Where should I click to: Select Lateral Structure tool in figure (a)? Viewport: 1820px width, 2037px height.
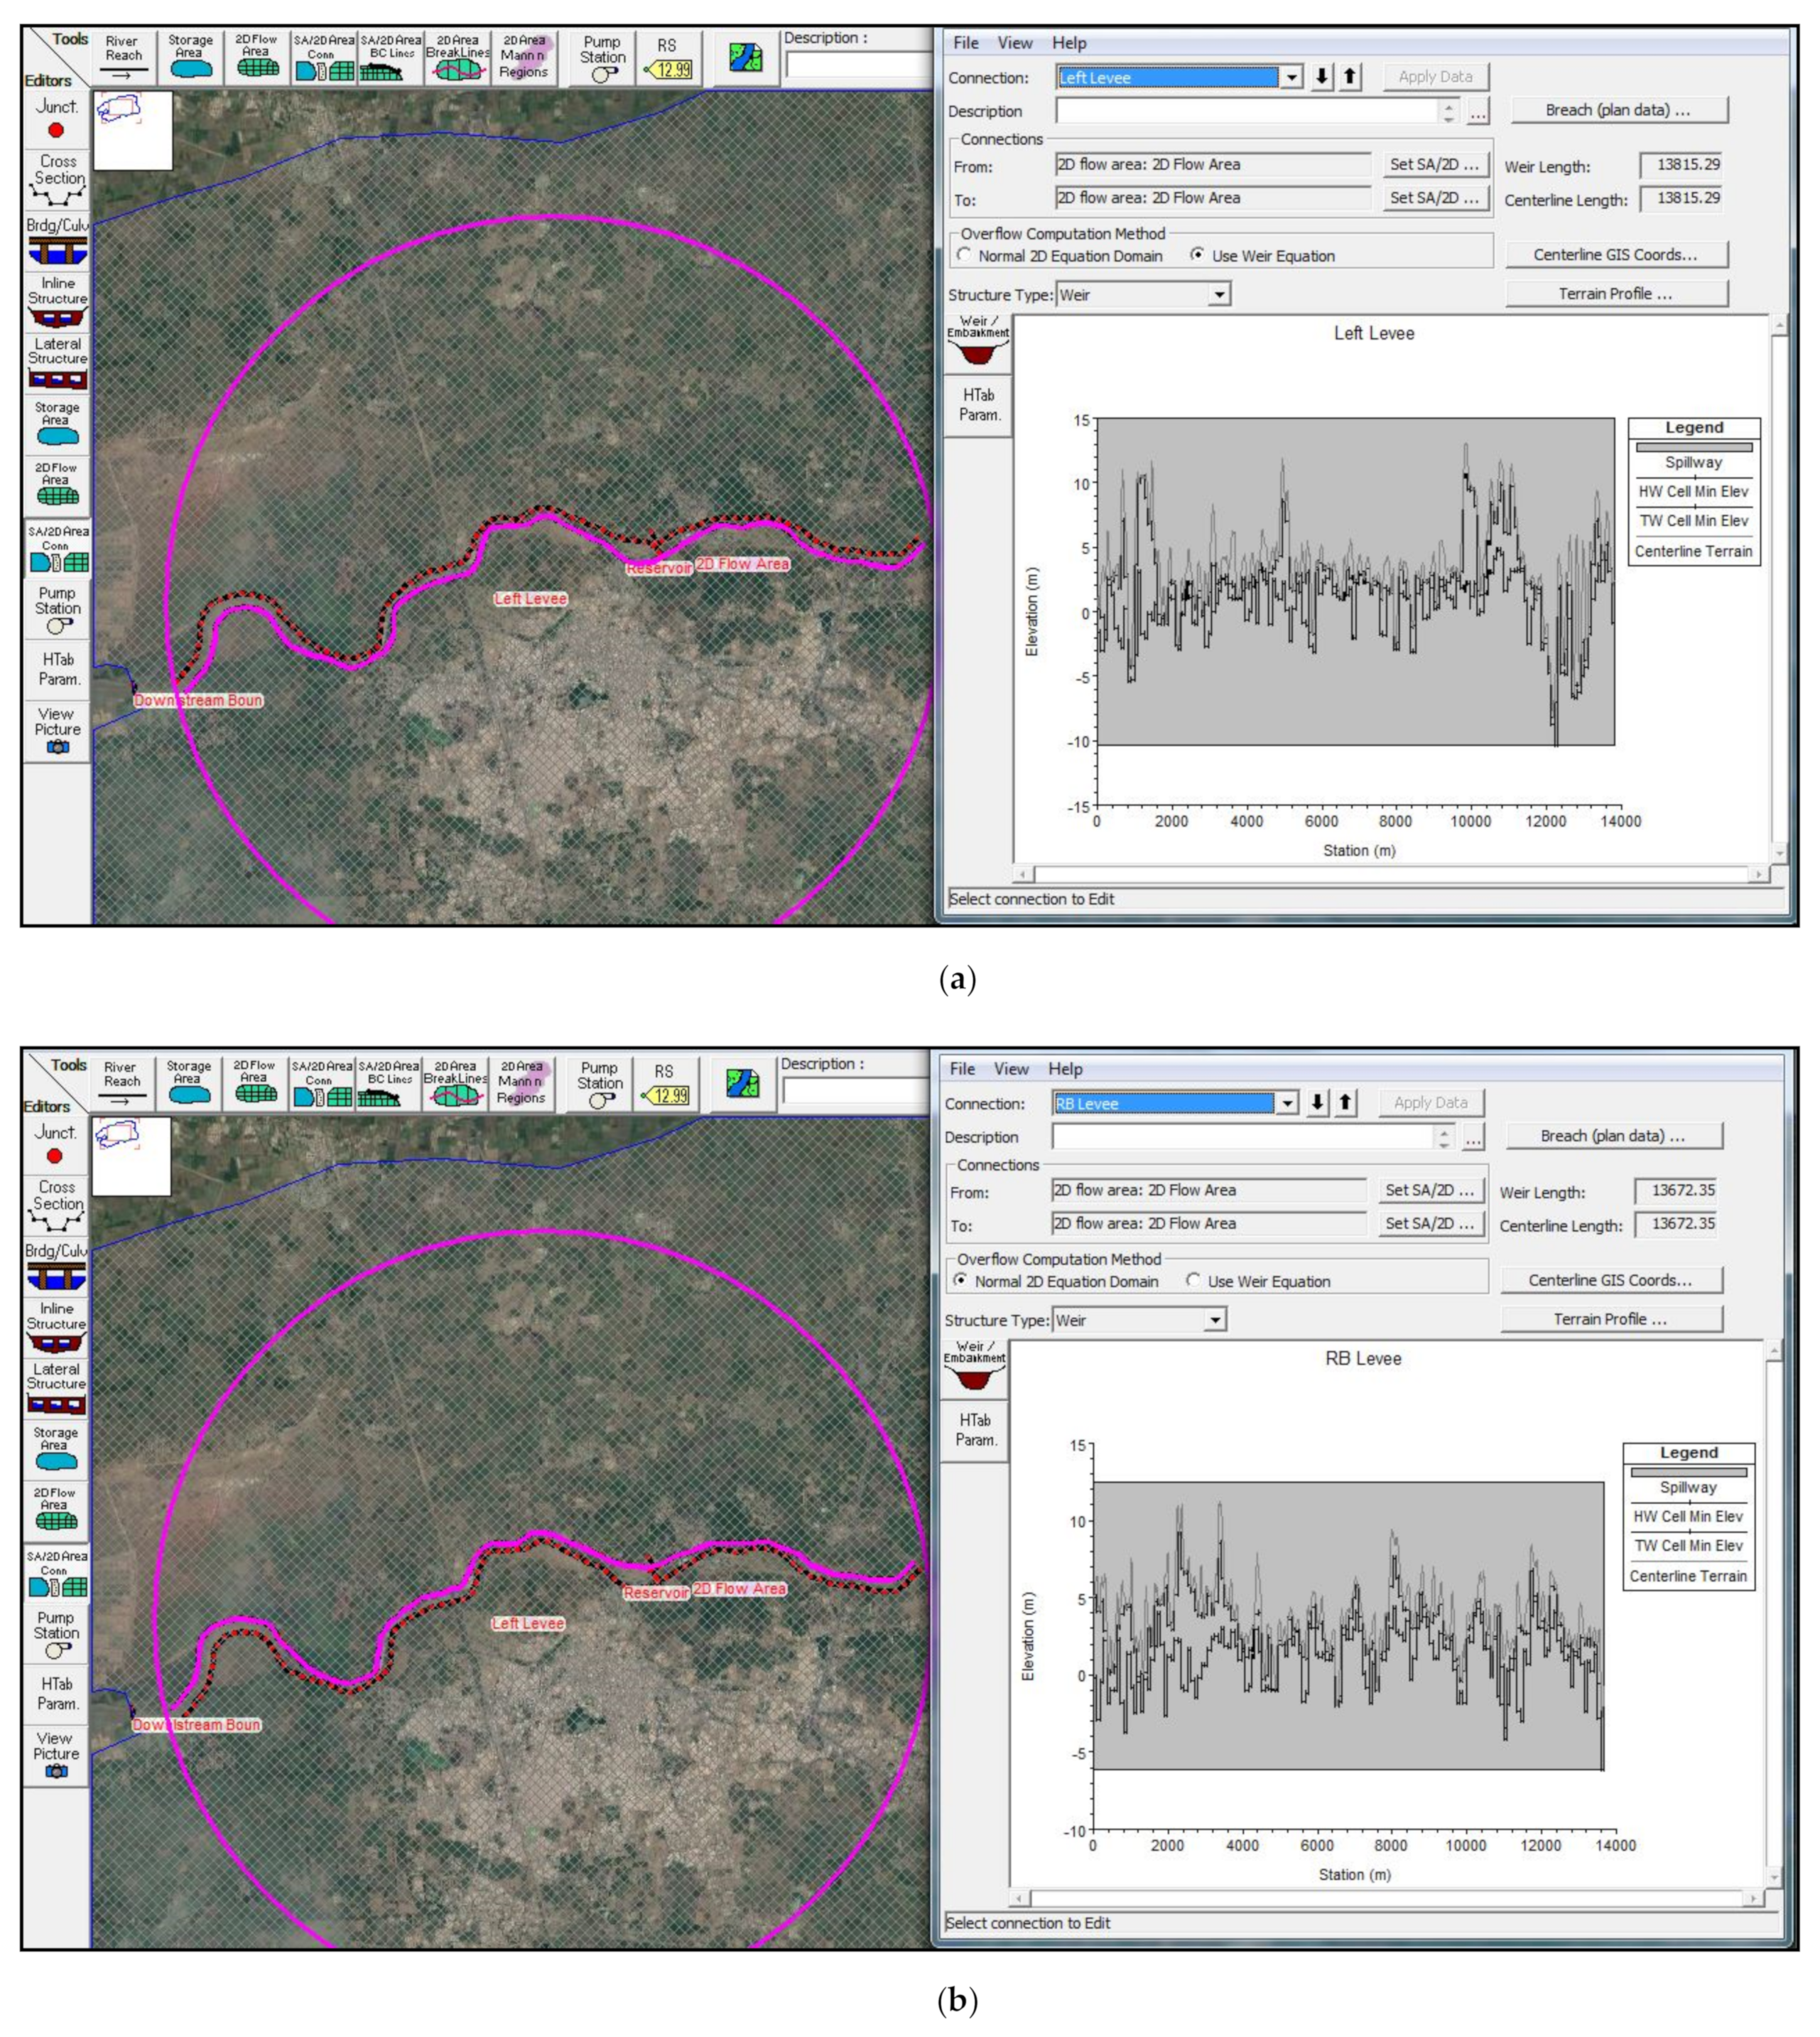coord(57,362)
